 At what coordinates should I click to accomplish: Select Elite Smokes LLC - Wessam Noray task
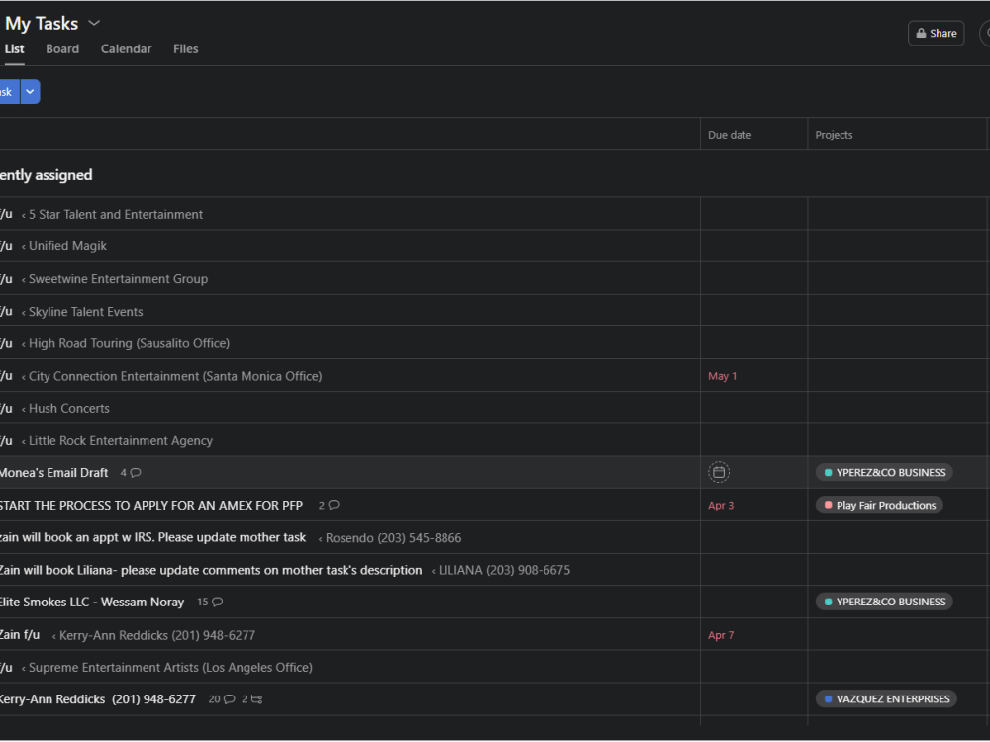(x=92, y=602)
